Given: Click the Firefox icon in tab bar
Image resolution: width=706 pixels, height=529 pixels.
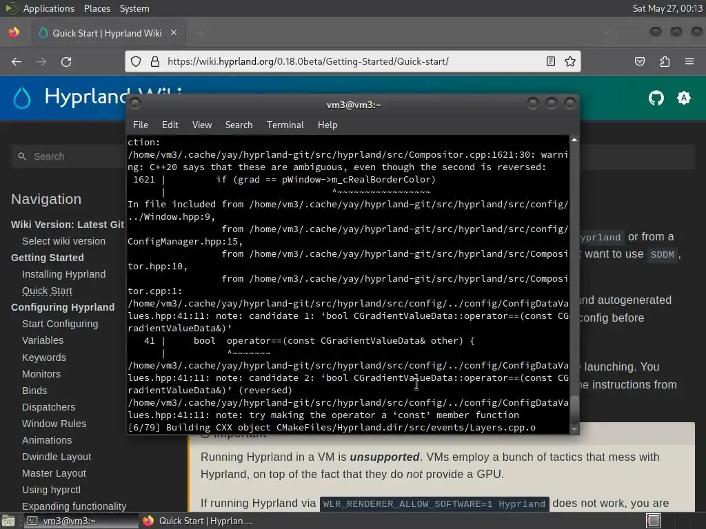Looking at the screenshot, I should (14, 32).
